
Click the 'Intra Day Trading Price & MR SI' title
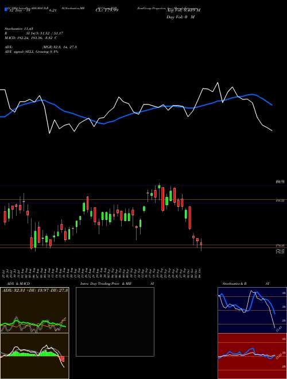click(x=118, y=284)
